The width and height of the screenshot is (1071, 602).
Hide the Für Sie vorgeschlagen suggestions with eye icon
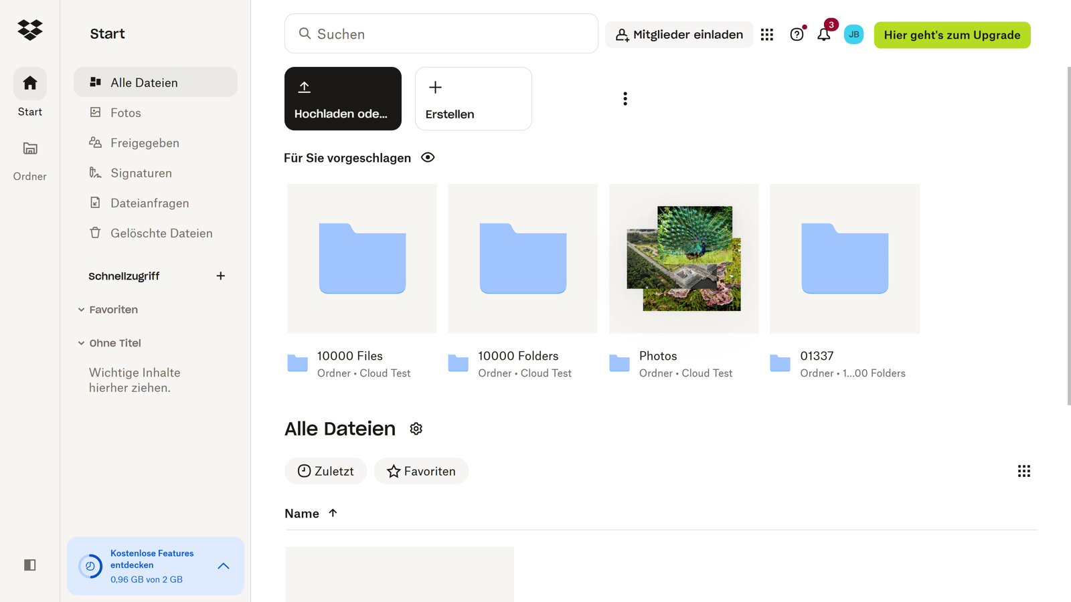428,157
